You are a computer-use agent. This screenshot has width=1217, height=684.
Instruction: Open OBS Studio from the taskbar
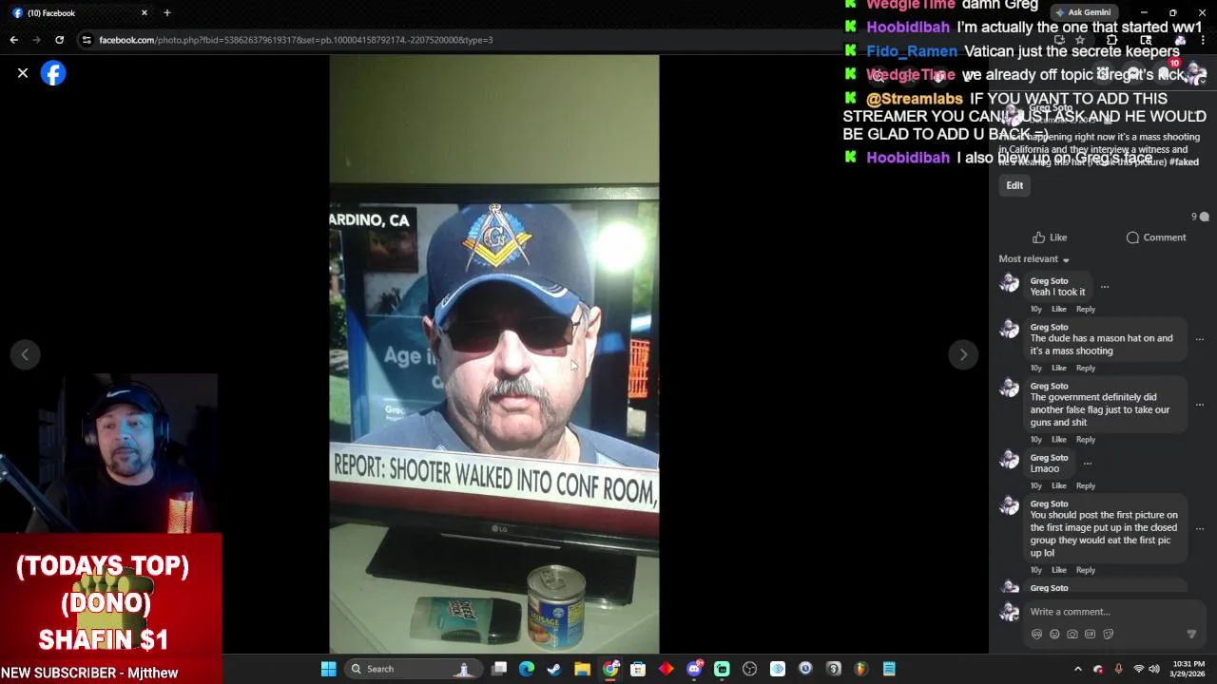click(x=749, y=669)
